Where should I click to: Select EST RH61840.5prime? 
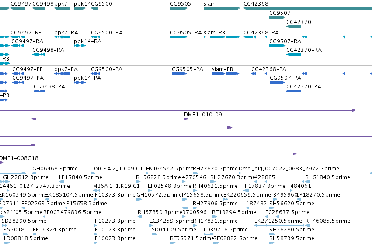pyautogui.click(x=328, y=177)
